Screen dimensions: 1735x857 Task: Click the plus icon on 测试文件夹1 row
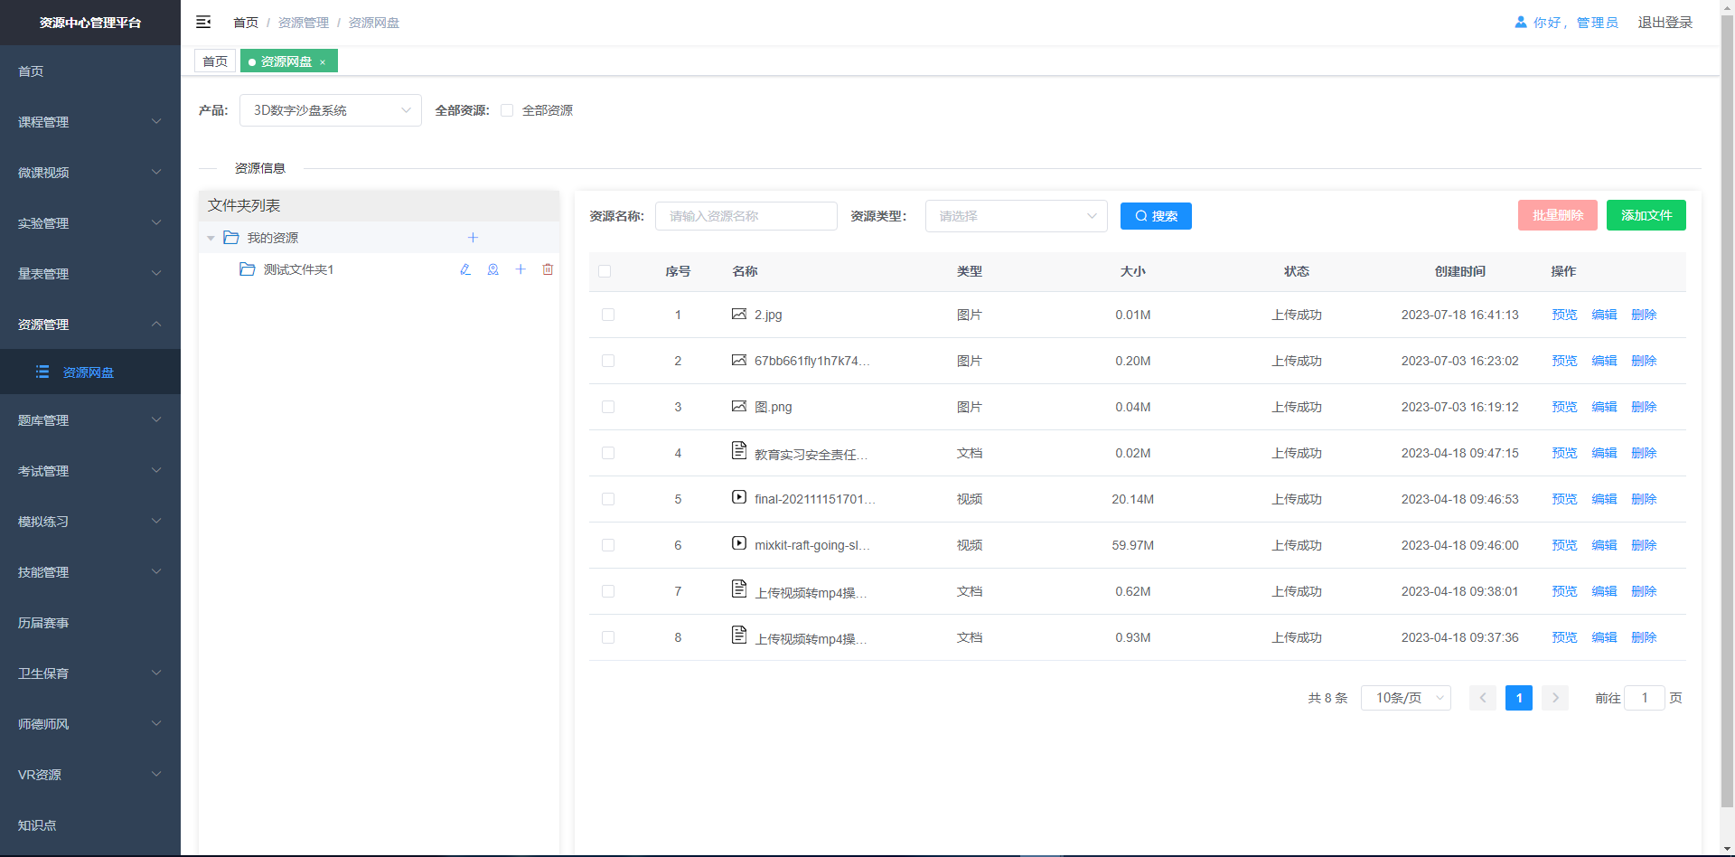pos(520,269)
